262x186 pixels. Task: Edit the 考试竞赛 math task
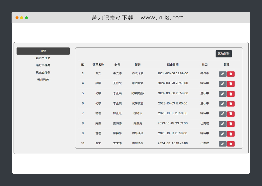point(222,84)
